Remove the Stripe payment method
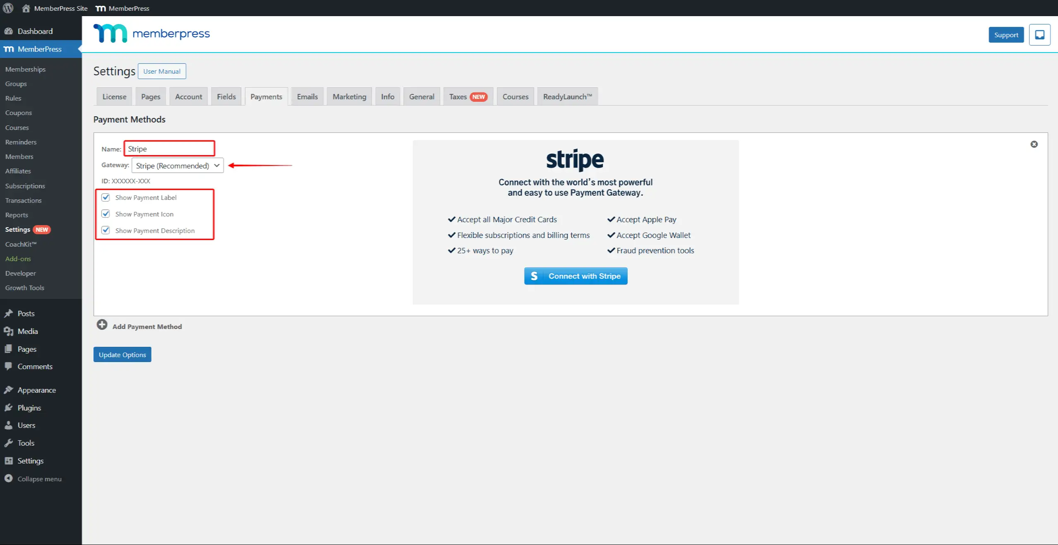This screenshot has width=1058, height=545. (1034, 144)
